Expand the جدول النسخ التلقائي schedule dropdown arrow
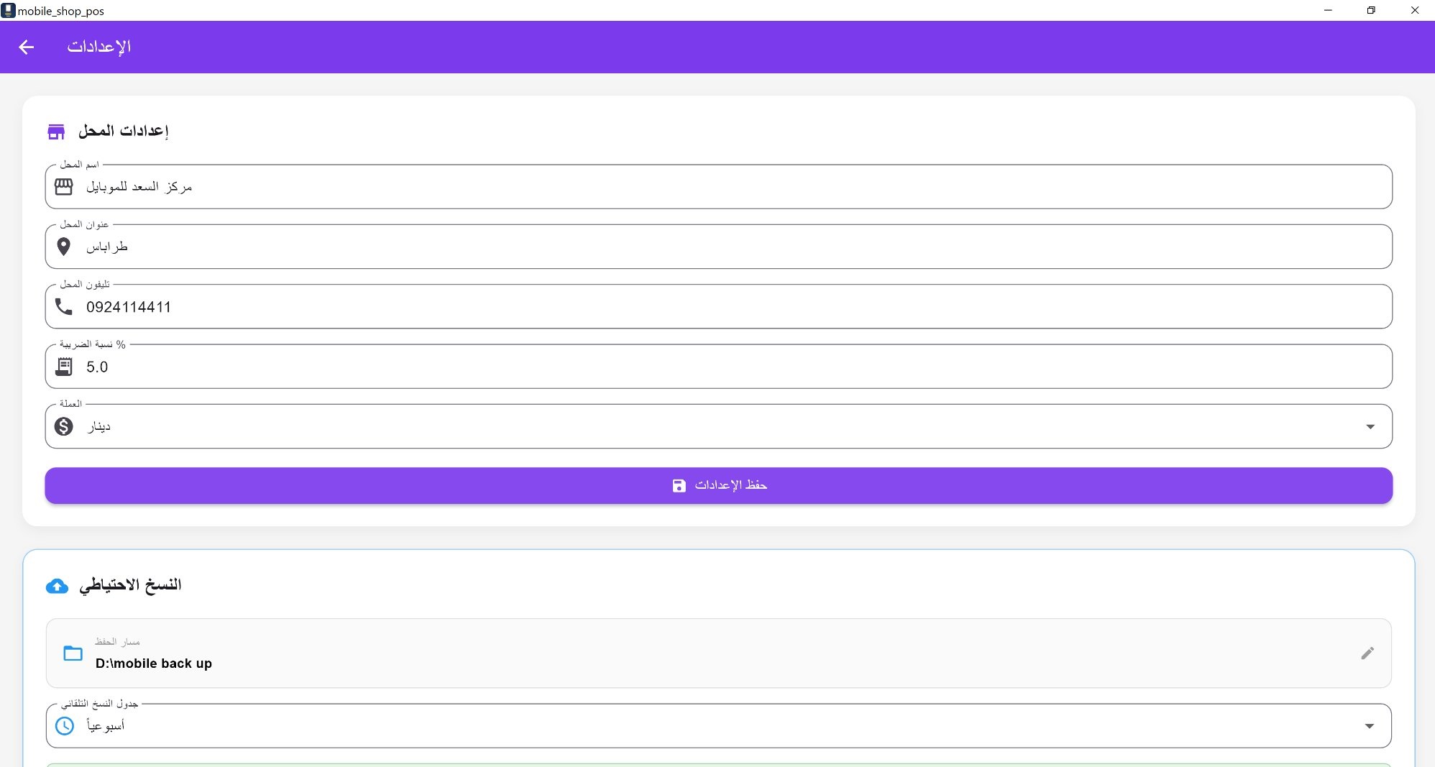The width and height of the screenshot is (1435, 767). 1370,726
